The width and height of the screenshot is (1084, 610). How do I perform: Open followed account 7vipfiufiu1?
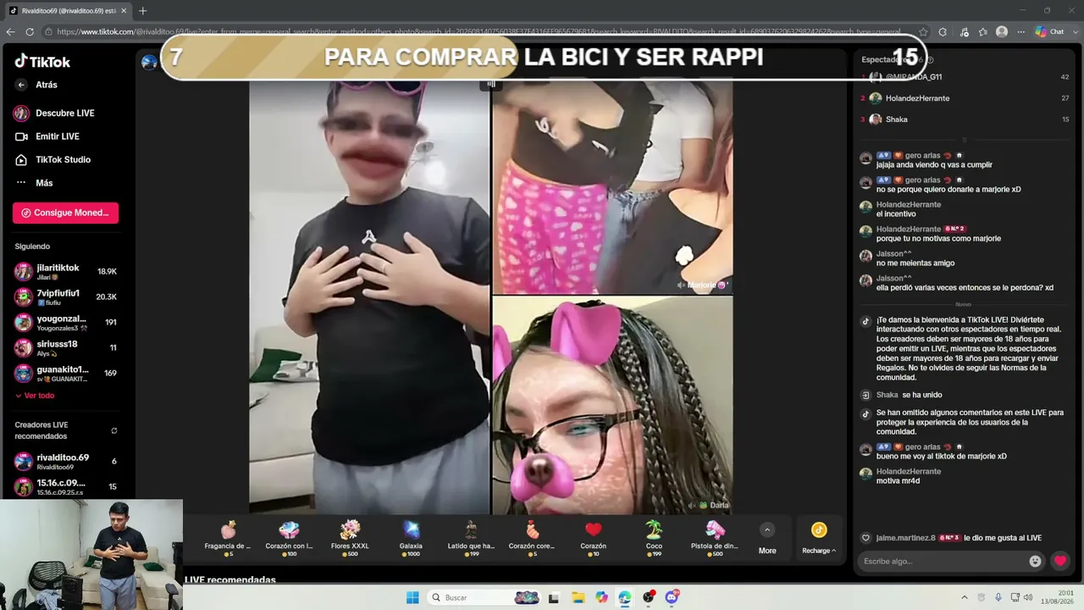[65, 297]
